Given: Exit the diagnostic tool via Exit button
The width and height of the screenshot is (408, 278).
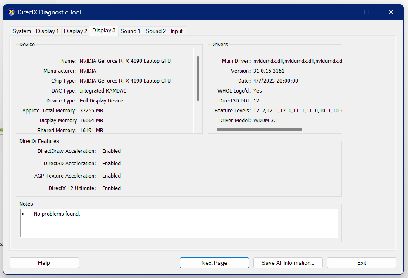Looking at the screenshot, I should pos(361,263).
